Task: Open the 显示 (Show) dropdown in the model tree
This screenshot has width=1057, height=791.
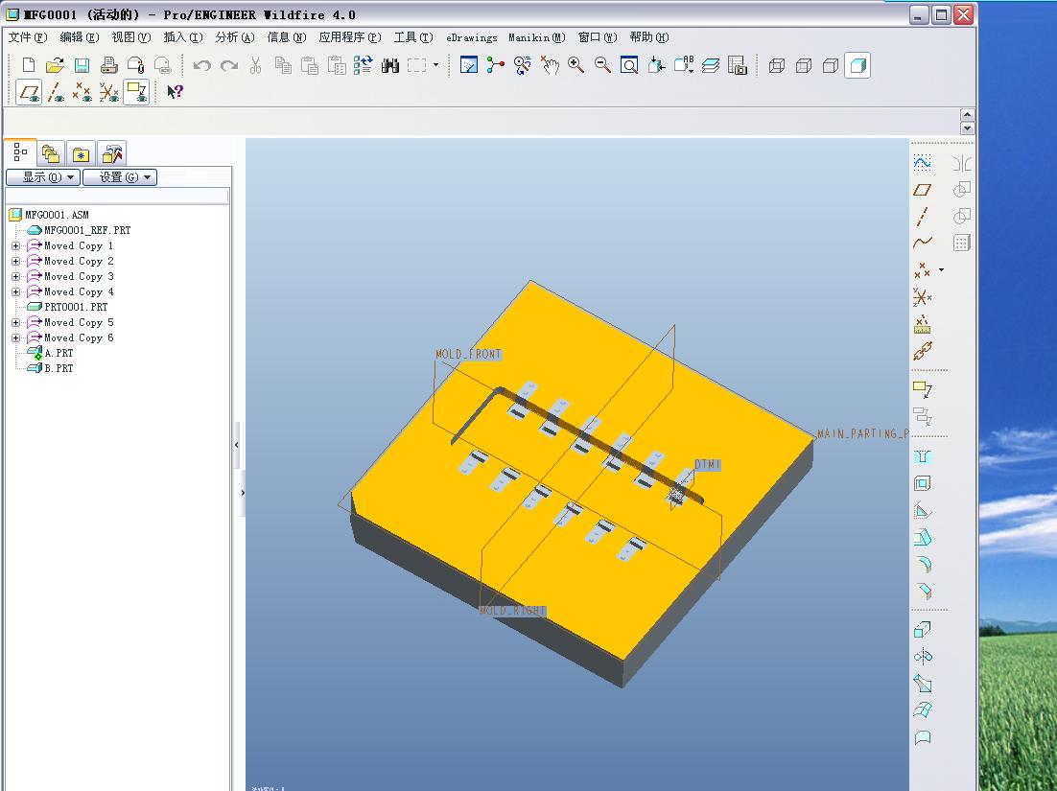Action: pyautogui.click(x=43, y=177)
